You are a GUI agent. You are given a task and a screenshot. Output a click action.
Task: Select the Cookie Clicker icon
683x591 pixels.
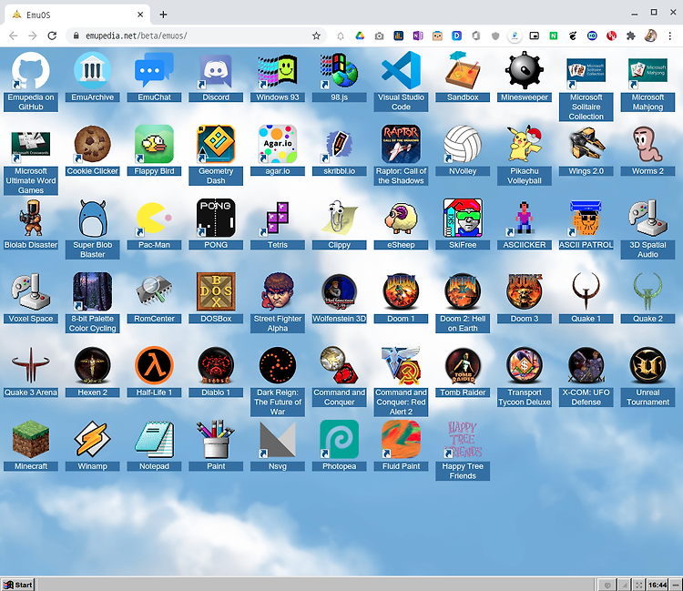click(x=92, y=144)
